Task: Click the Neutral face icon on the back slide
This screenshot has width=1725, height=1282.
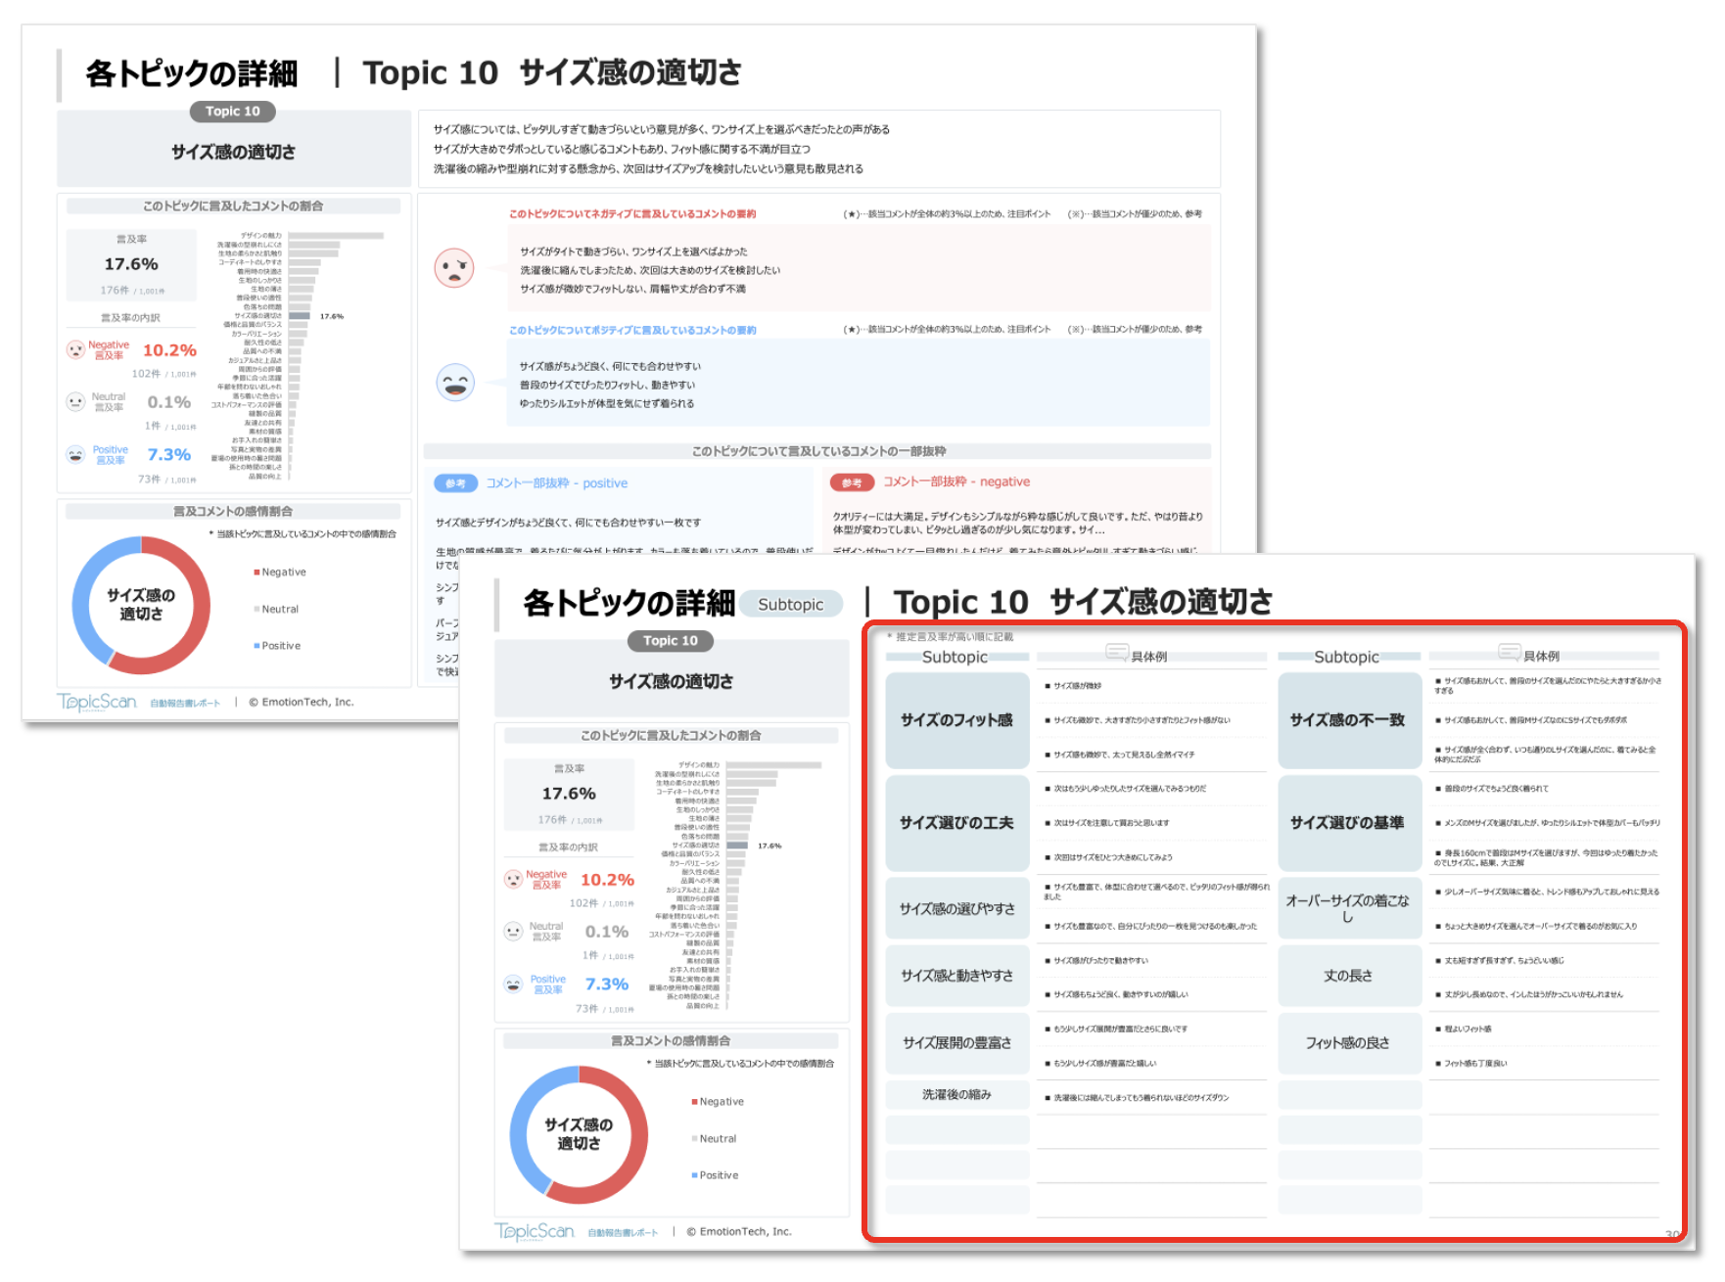Action: [x=75, y=401]
